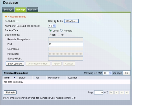Click the Apply button
The image size is (156, 107).
pyautogui.click(x=57, y=64)
